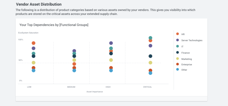
Task: Select the Server Technologies legend entry
Action: 189,40
